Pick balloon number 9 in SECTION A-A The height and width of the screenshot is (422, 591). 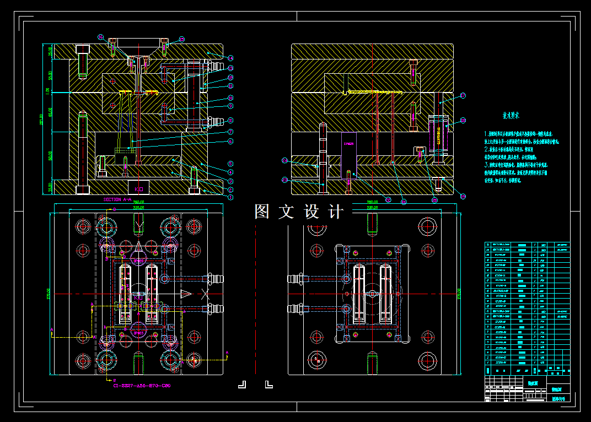230,106
